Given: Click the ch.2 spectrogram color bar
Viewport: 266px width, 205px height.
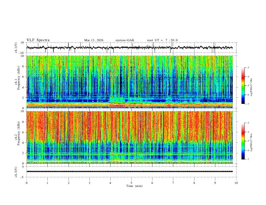Looking at the screenshot, I should point(243,141).
